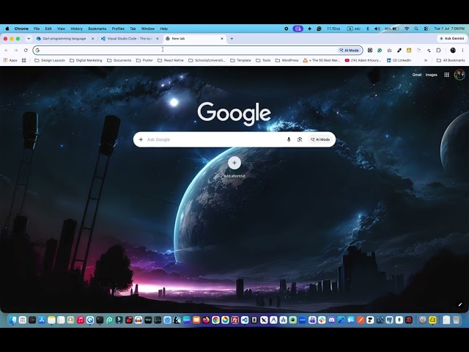Expand the Template bookmark folder
This screenshot has width=469, height=352.
point(240,60)
